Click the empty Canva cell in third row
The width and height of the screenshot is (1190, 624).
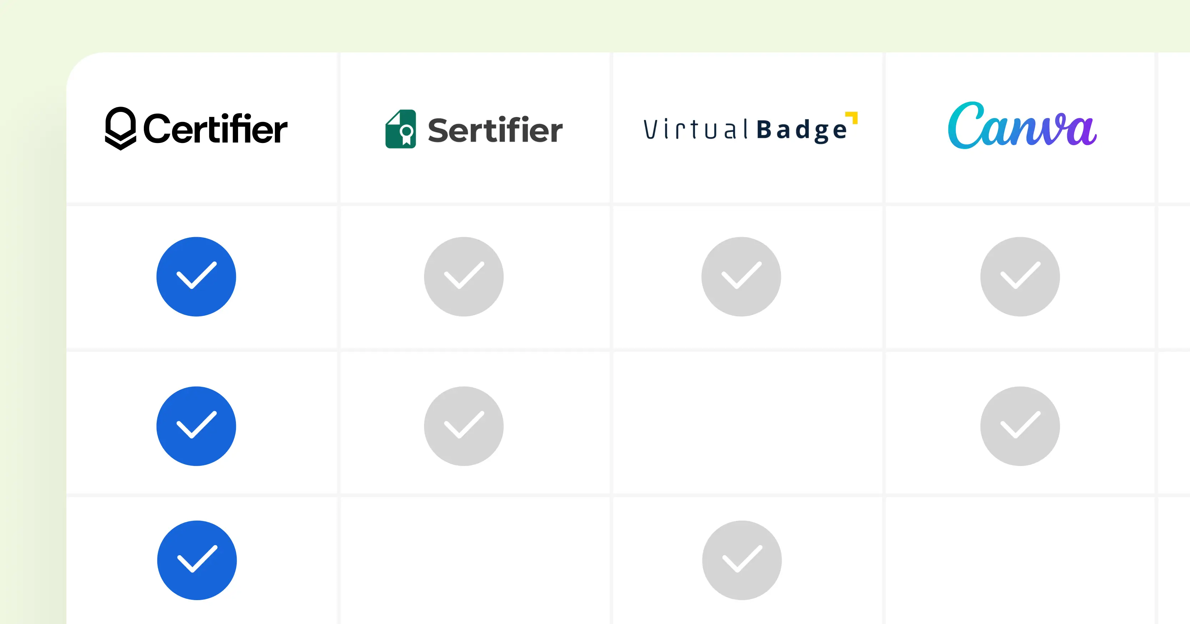tap(1020, 560)
